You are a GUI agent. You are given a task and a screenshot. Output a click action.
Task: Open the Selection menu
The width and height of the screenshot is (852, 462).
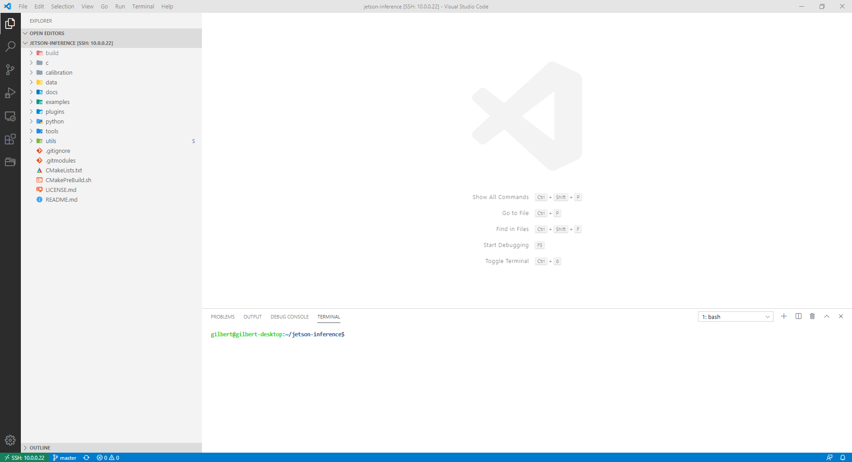point(63,6)
